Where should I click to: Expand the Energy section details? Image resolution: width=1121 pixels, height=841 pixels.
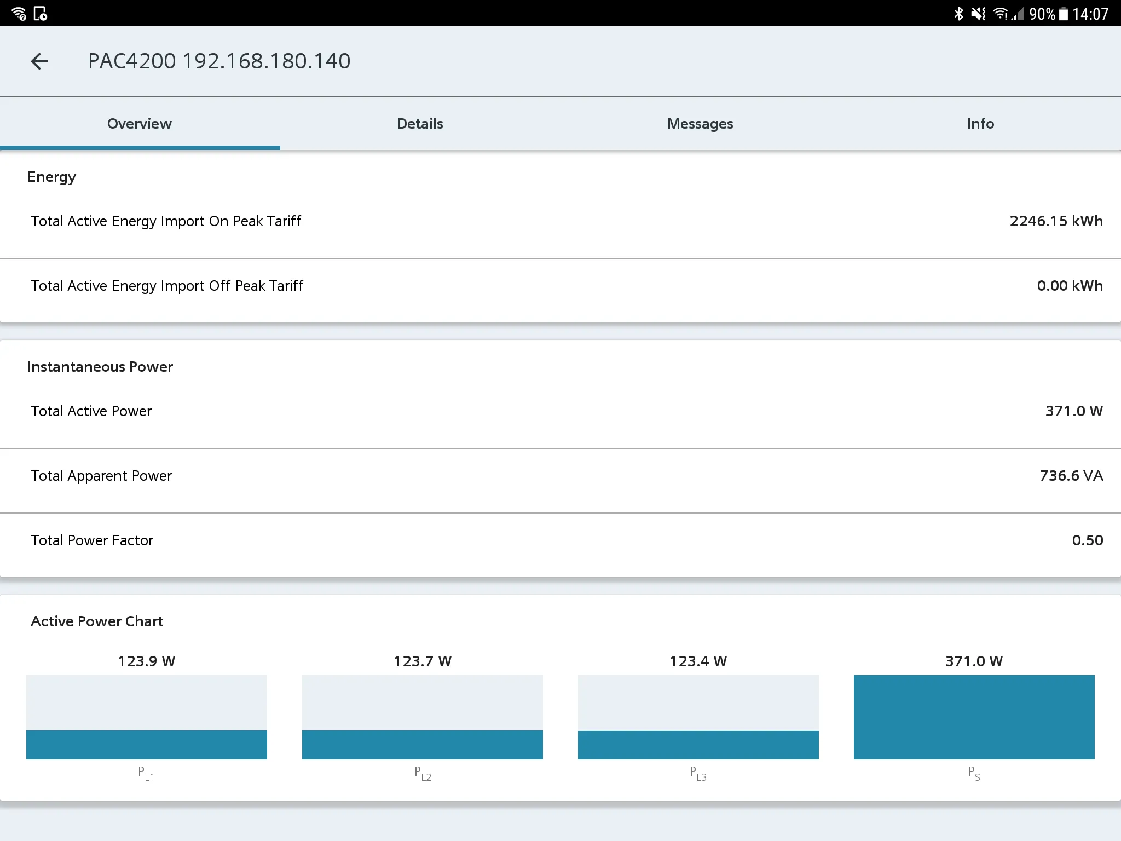pyautogui.click(x=51, y=177)
